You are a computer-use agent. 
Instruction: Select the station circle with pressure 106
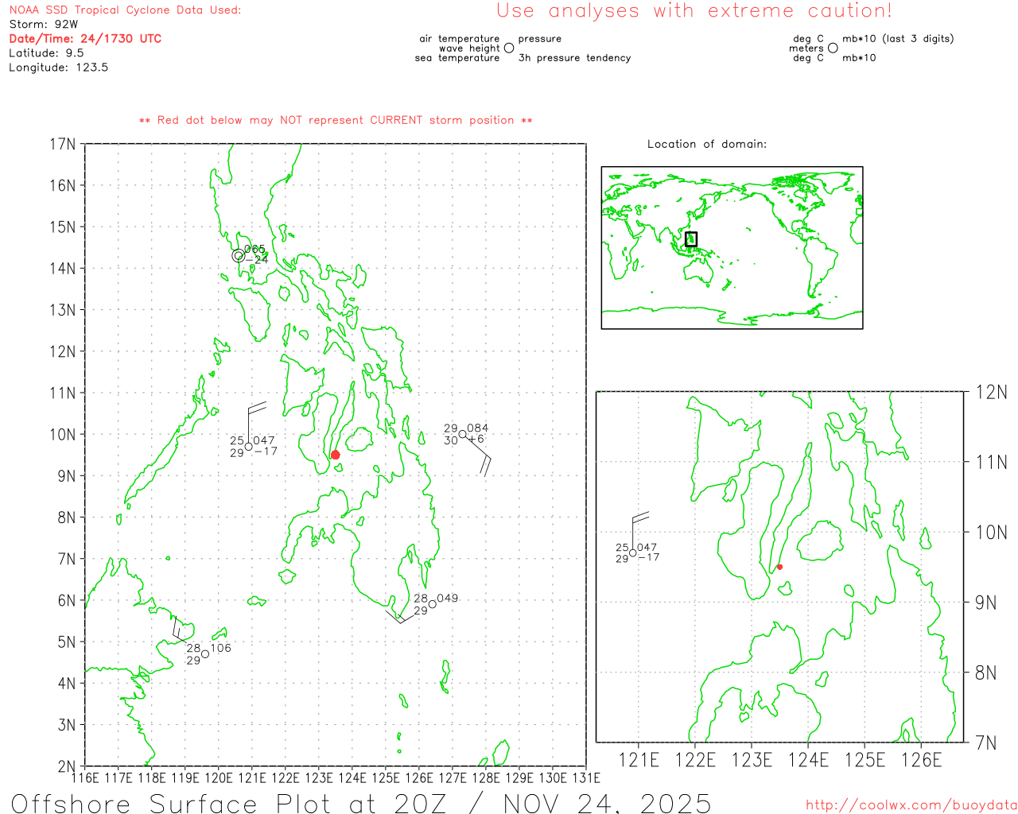coord(204,654)
